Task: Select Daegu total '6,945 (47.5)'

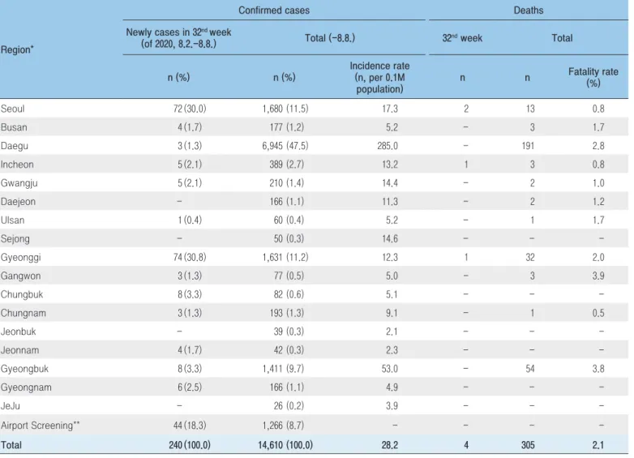Action: click(x=285, y=146)
